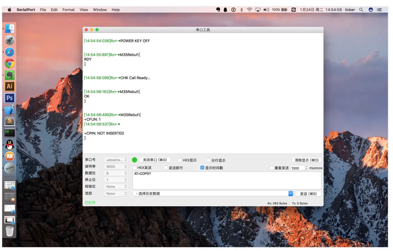Uncheck the 显示时间戳 checkbox
The height and width of the screenshot is (251, 393).
pyautogui.click(x=202, y=168)
